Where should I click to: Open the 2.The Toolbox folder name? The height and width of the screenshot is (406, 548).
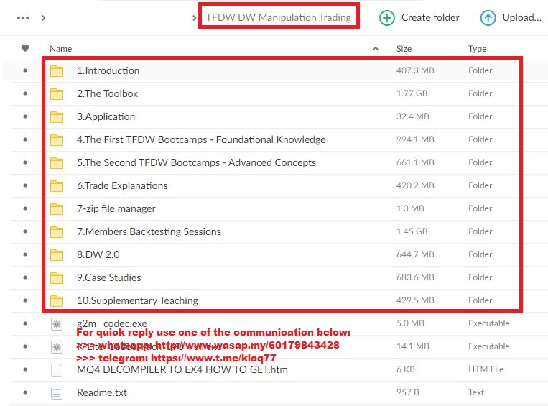pos(107,93)
